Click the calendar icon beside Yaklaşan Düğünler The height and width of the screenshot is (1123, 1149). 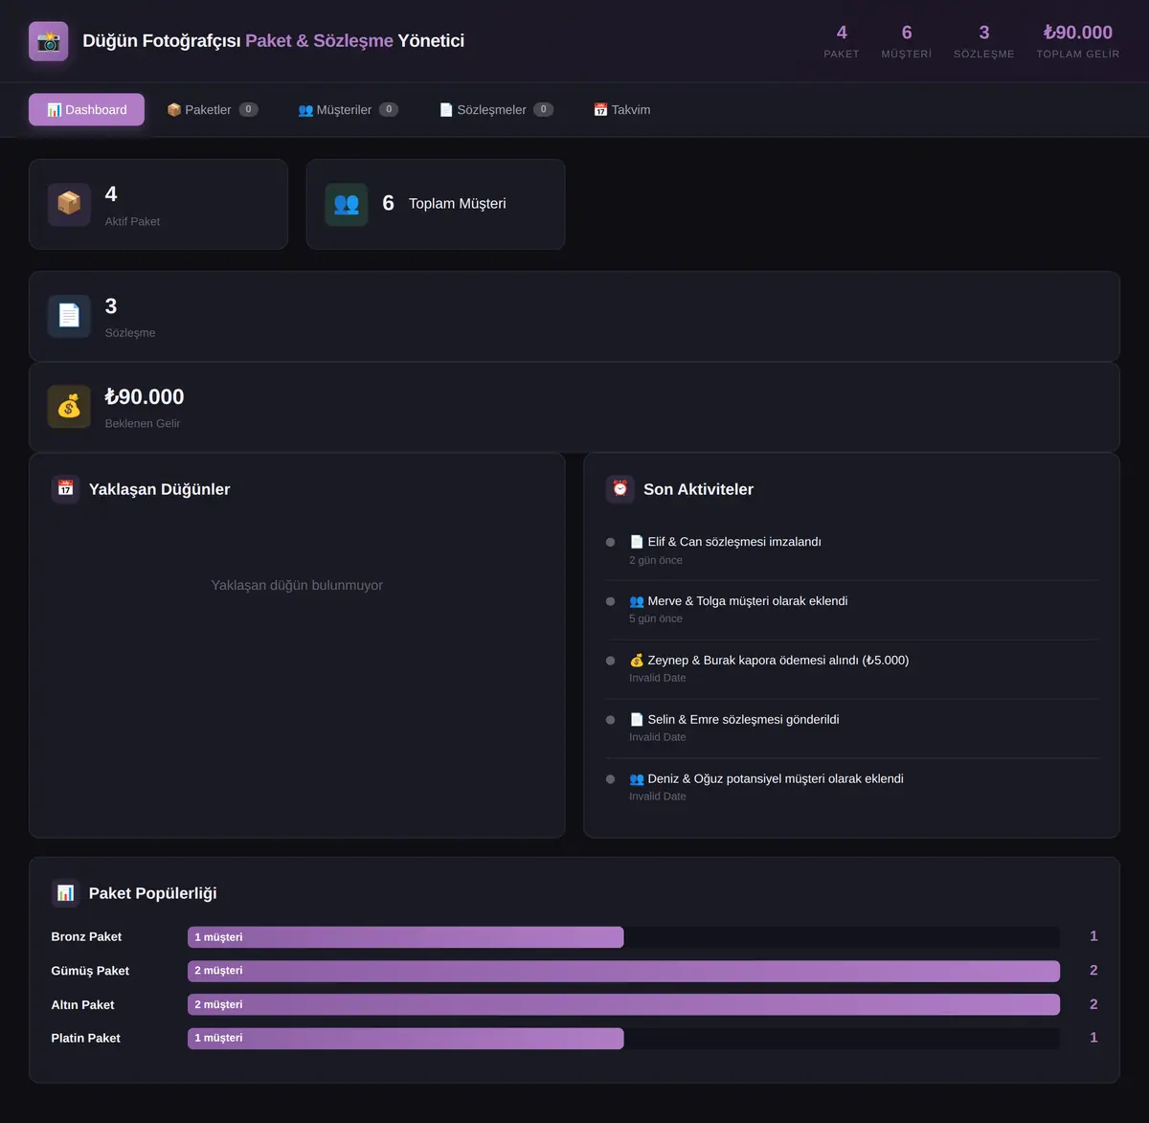[x=65, y=488]
